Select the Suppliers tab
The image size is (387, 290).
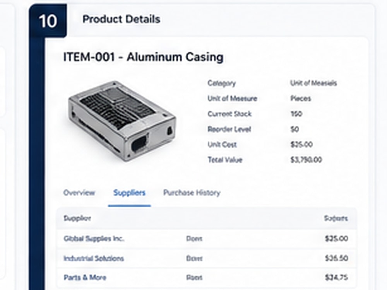point(129,193)
